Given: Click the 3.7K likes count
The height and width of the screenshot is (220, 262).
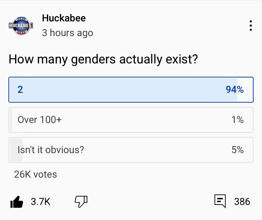Looking at the screenshot, I should click(x=41, y=201).
